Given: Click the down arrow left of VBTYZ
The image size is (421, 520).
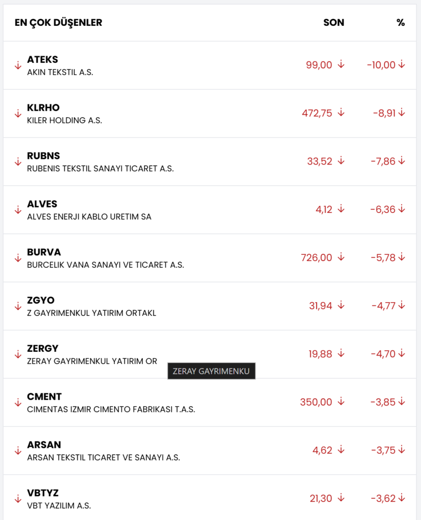Looking at the screenshot, I should [x=18, y=499].
